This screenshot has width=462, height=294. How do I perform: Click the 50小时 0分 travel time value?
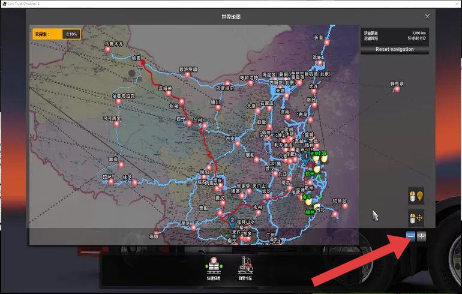point(416,38)
